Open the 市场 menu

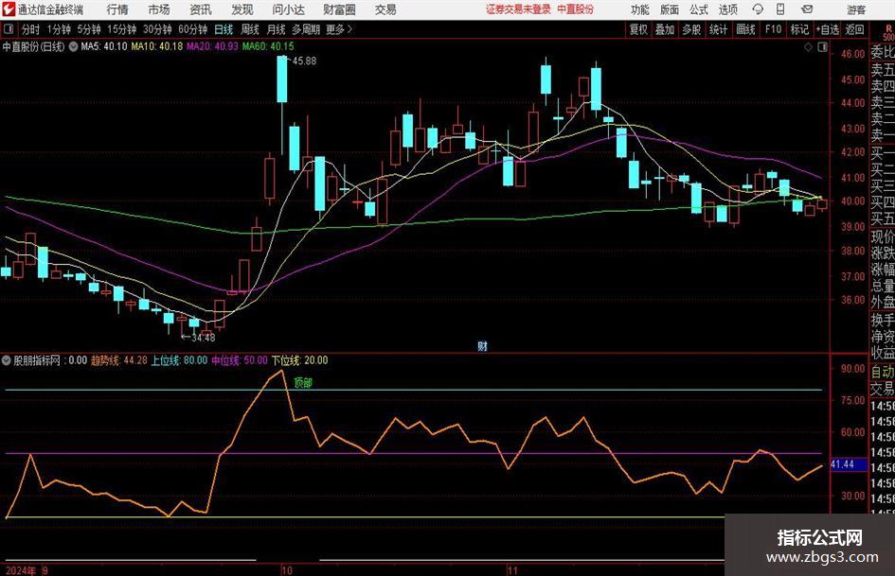click(x=159, y=9)
